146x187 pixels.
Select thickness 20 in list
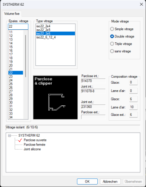pos(16,65)
